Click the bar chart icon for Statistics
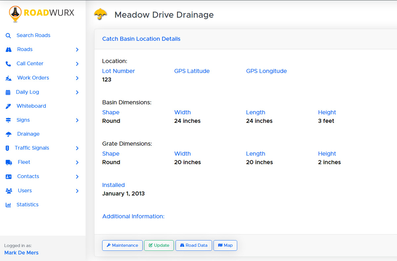 point(8,205)
